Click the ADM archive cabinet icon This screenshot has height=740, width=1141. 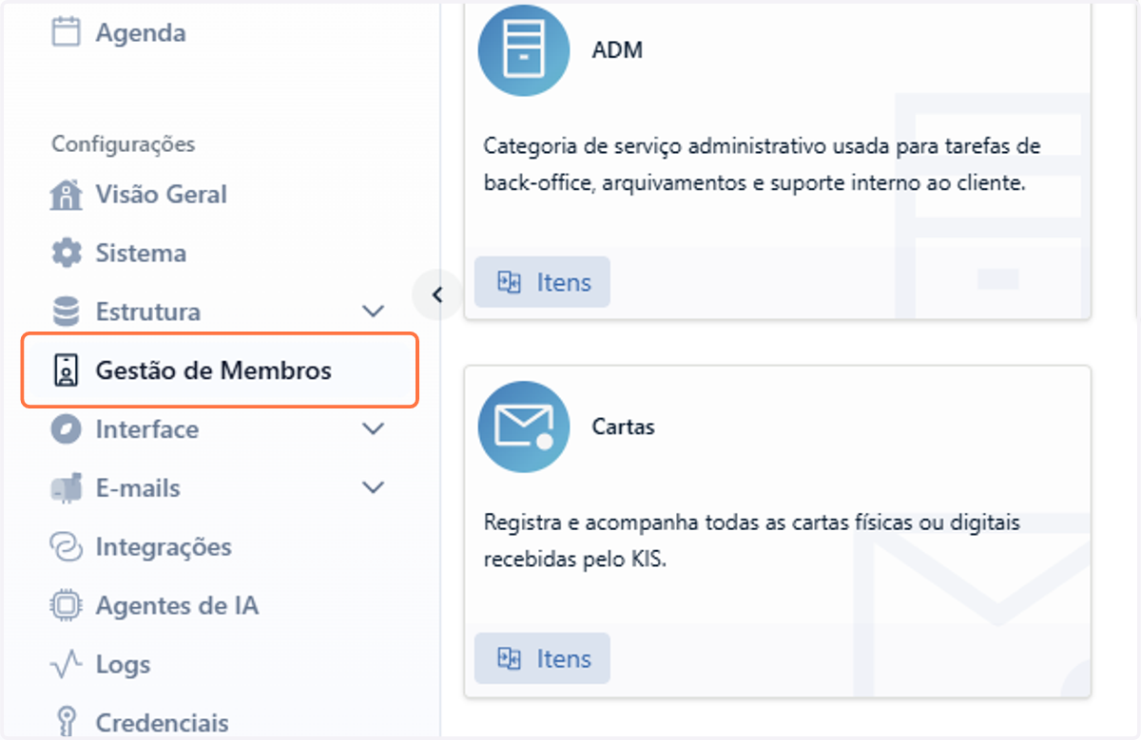523,50
